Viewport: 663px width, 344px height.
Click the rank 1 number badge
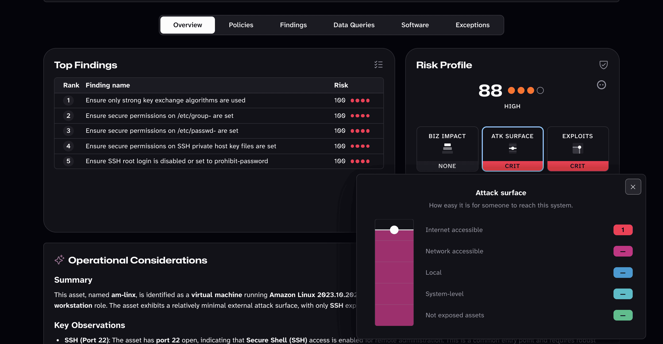click(68, 100)
